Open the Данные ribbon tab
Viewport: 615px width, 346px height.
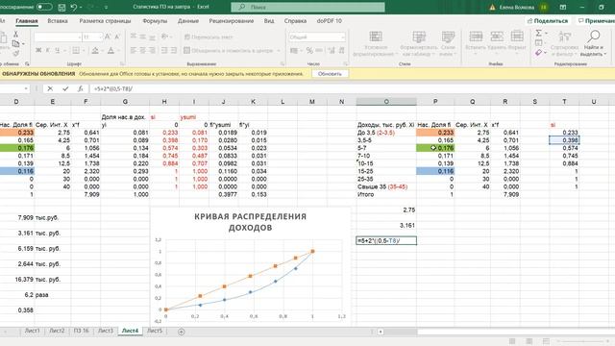(x=188, y=21)
